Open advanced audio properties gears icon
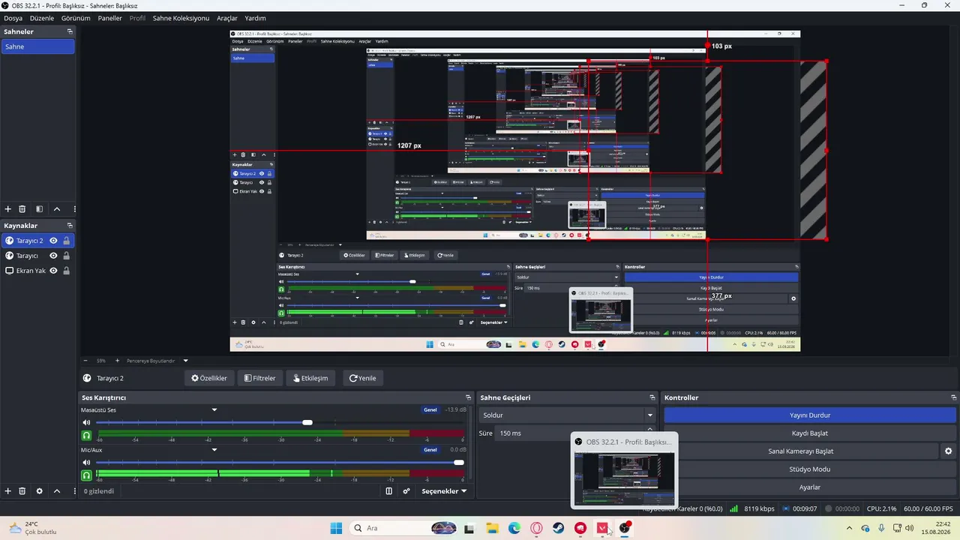The height and width of the screenshot is (540, 960). click(x=406, y=491)
